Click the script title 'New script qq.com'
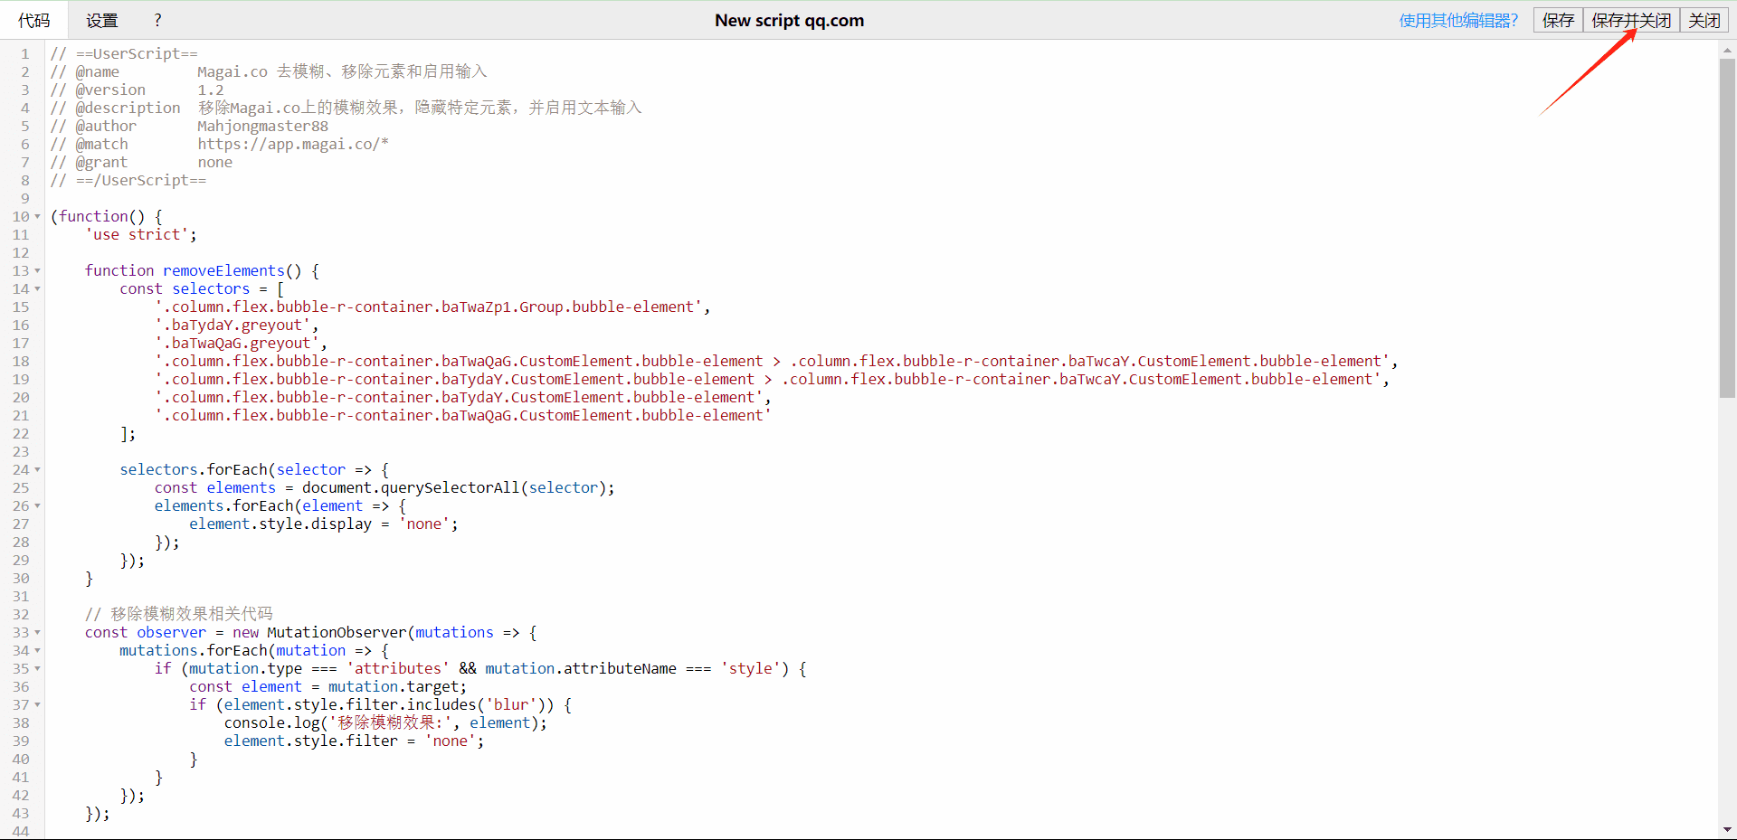Viewport: 1737px width, 840px height. 789,20
